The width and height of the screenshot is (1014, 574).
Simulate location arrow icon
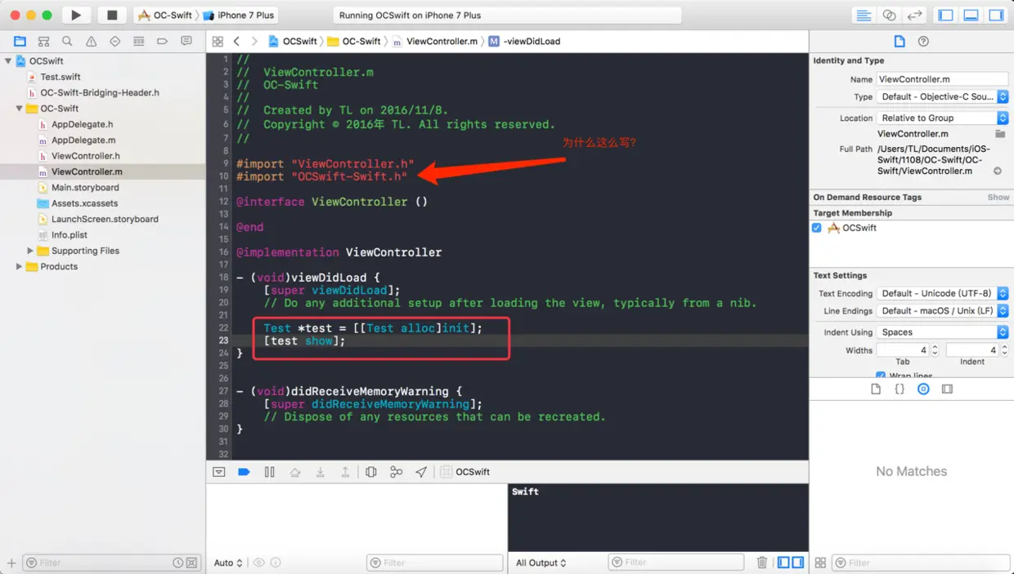pos(421,472)
